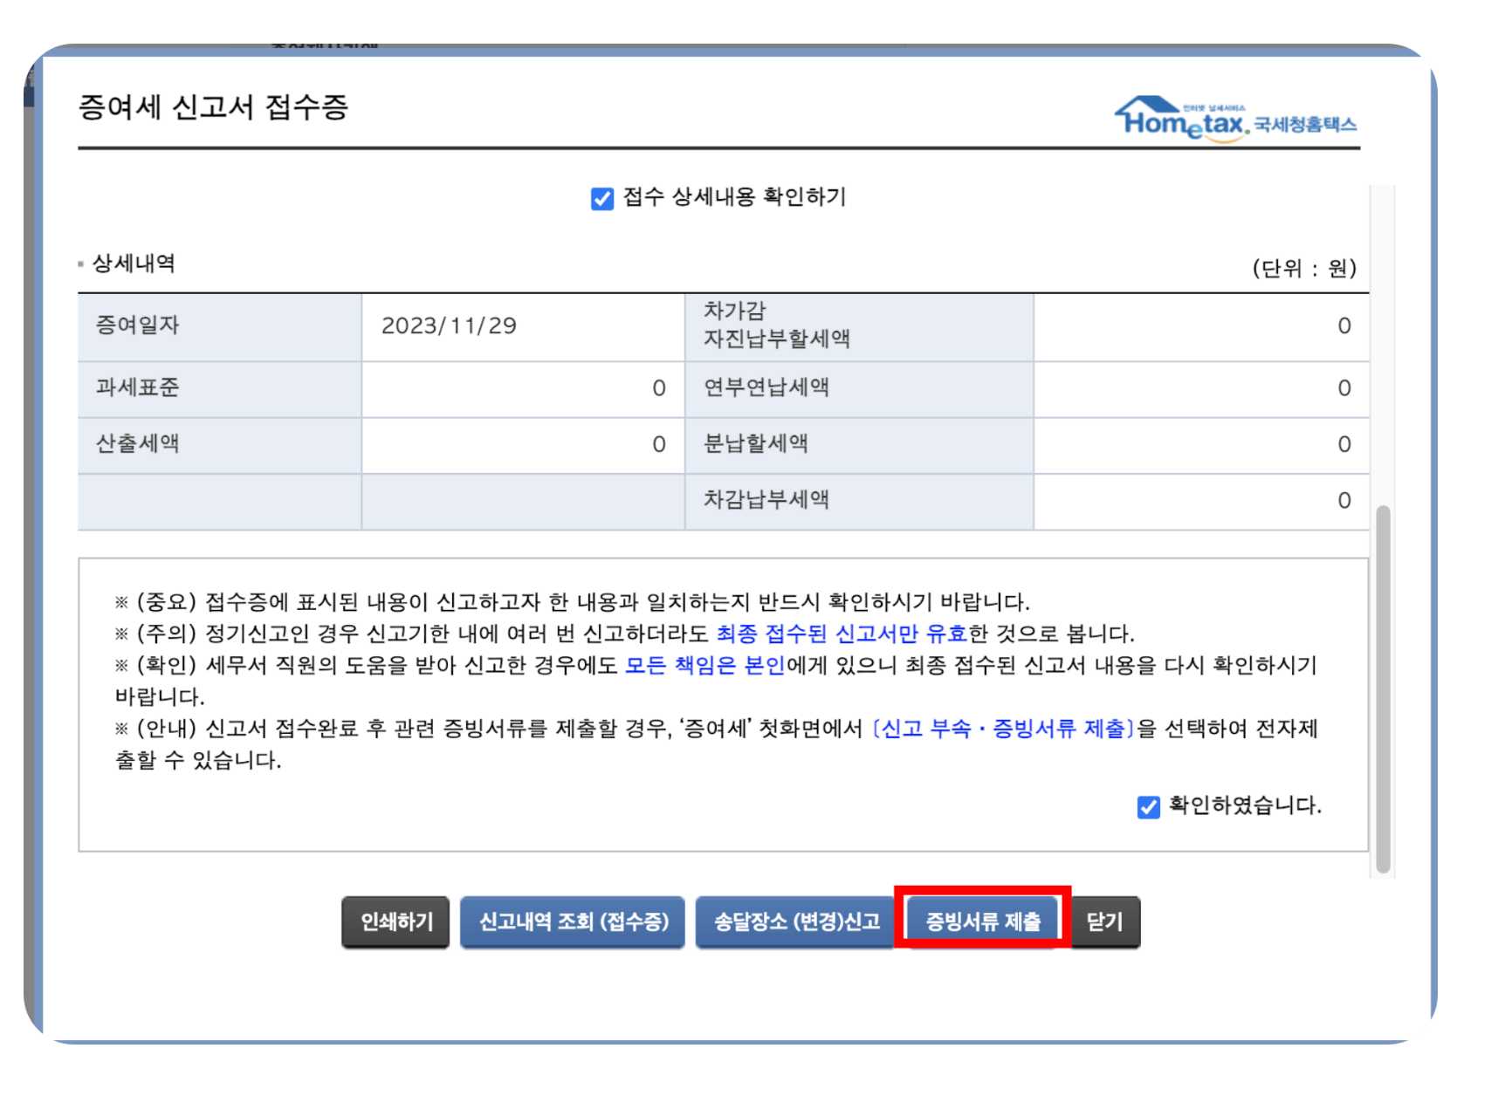
Task: Click the 인쇄하기 button
Action: (395, 921)
